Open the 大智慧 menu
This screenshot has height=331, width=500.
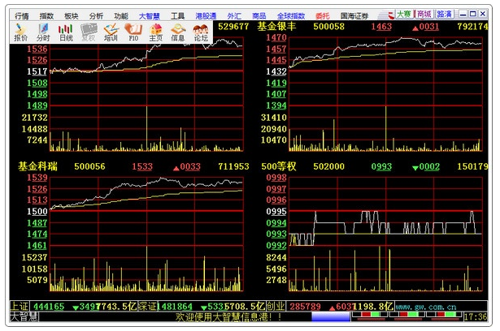pos(150,15)
